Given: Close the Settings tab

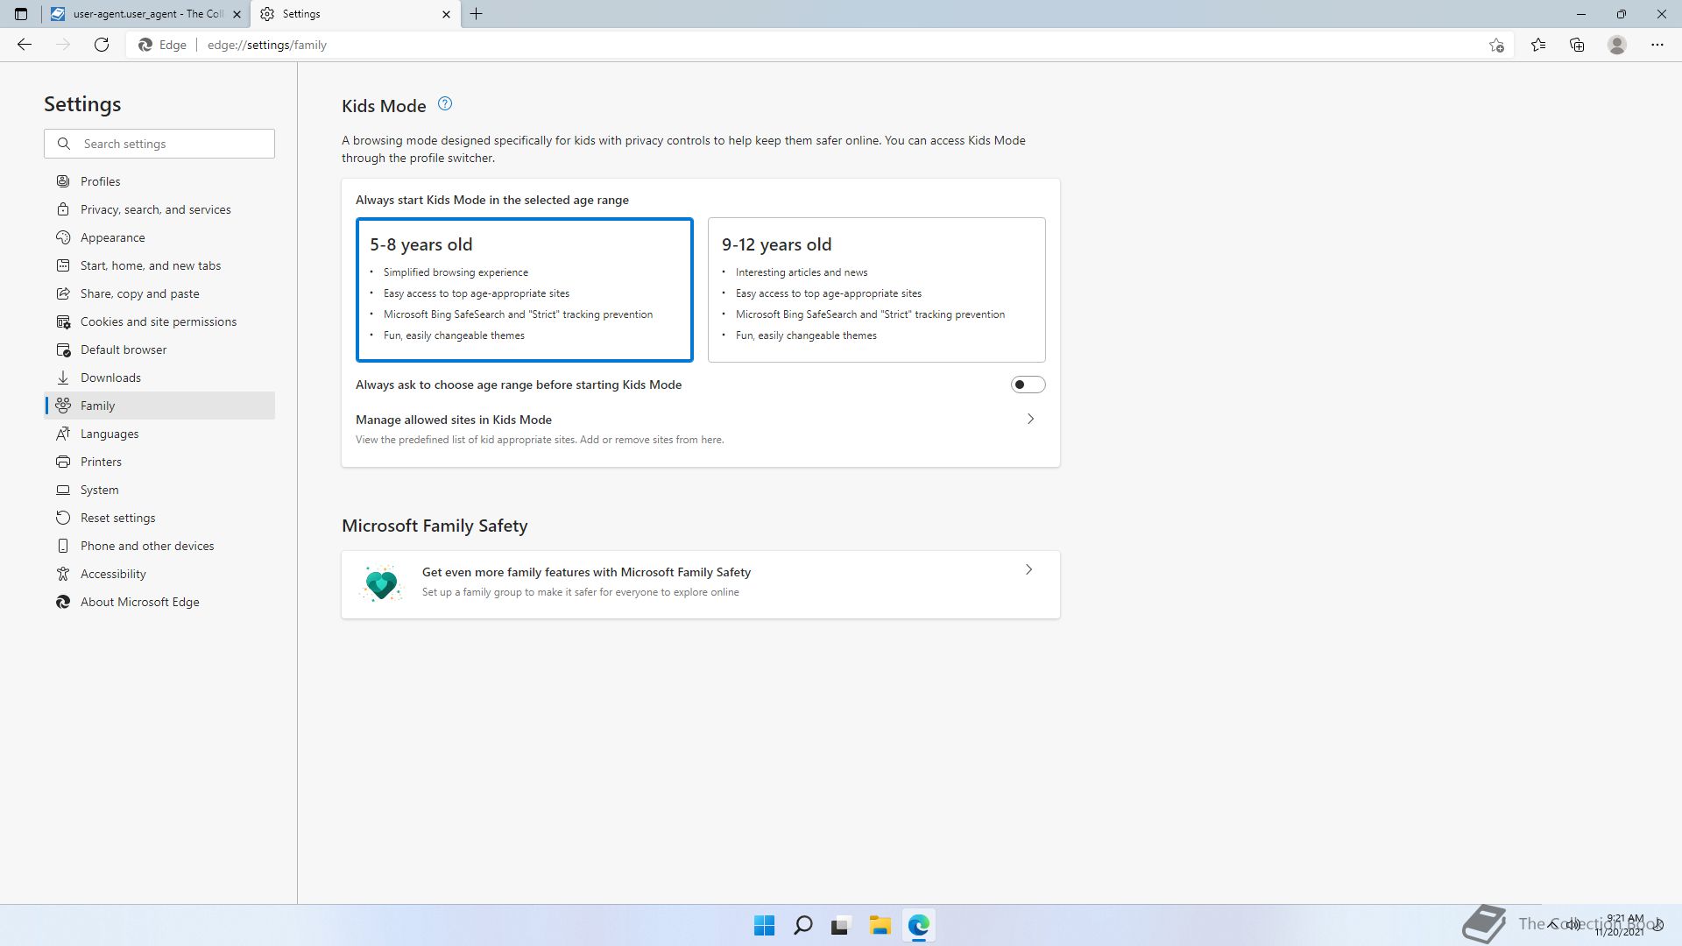Looking at the screenshot, I should coord(446,14).
